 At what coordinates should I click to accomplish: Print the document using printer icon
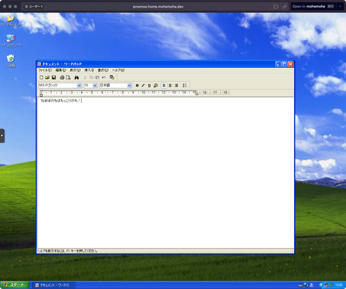pos(62,77)
